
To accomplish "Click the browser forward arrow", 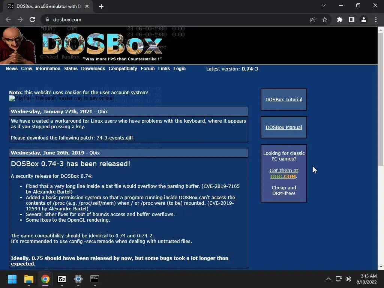I will click(20, 19).
